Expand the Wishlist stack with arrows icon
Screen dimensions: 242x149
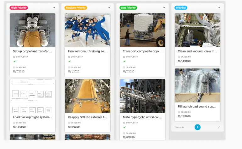(219, 127)
